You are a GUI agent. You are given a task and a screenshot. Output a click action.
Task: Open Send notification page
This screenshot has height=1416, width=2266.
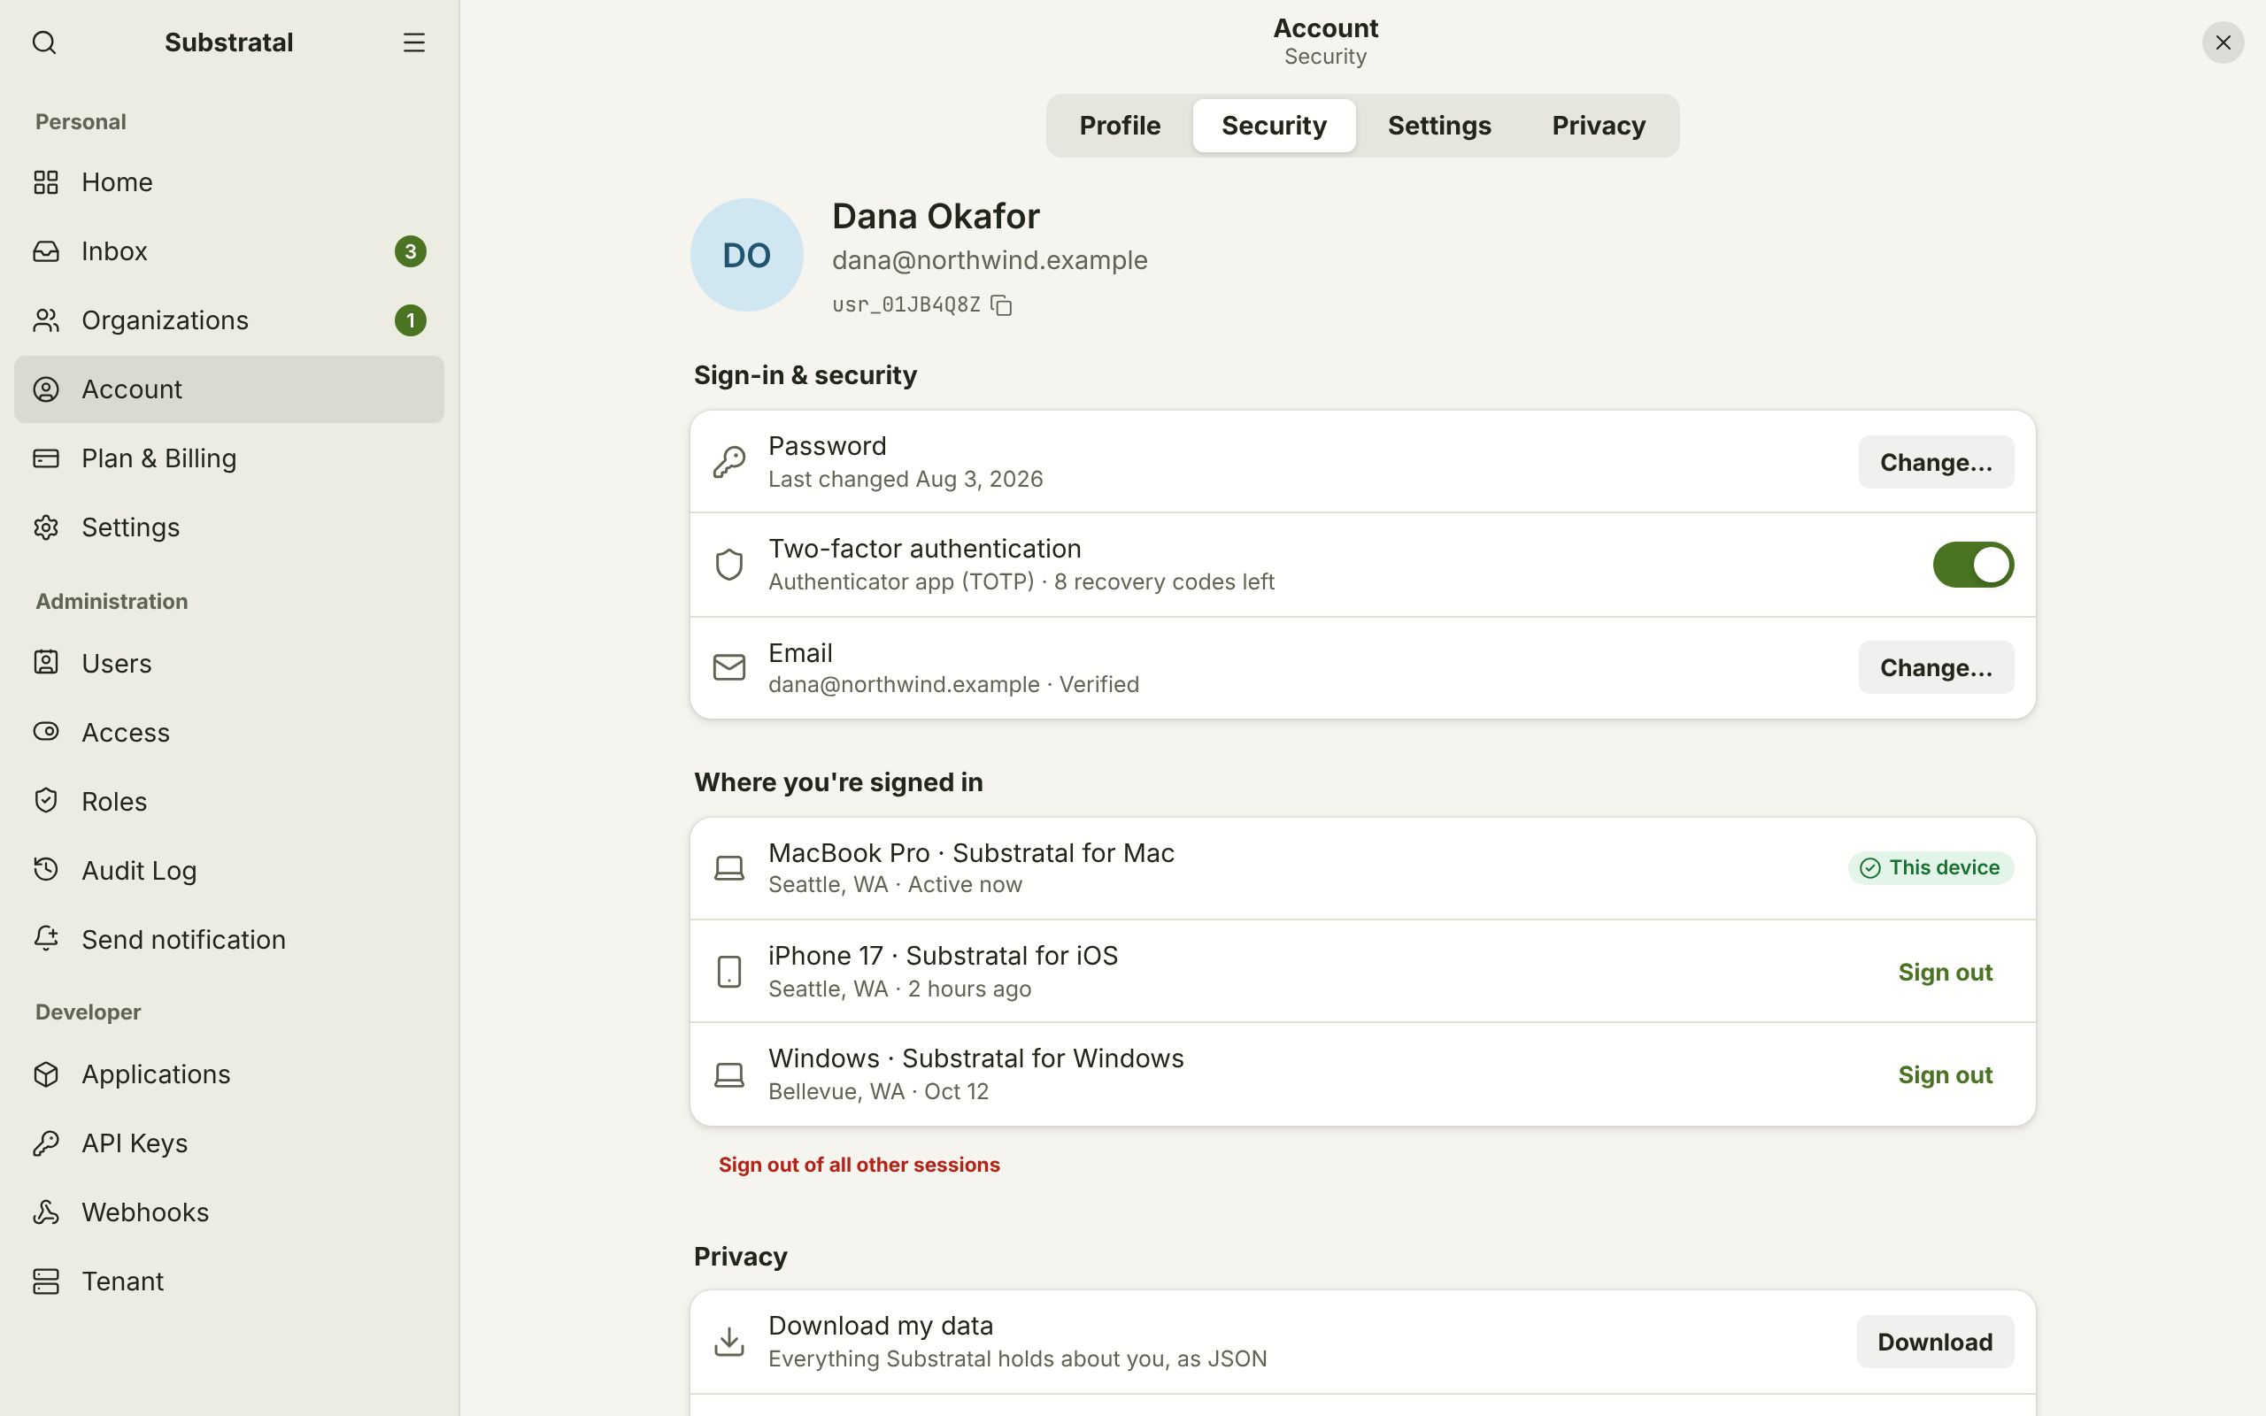pyautogui.click(x=228, y=939)
